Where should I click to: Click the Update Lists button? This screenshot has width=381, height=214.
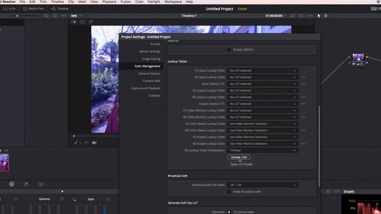click(x=239, y=157)
